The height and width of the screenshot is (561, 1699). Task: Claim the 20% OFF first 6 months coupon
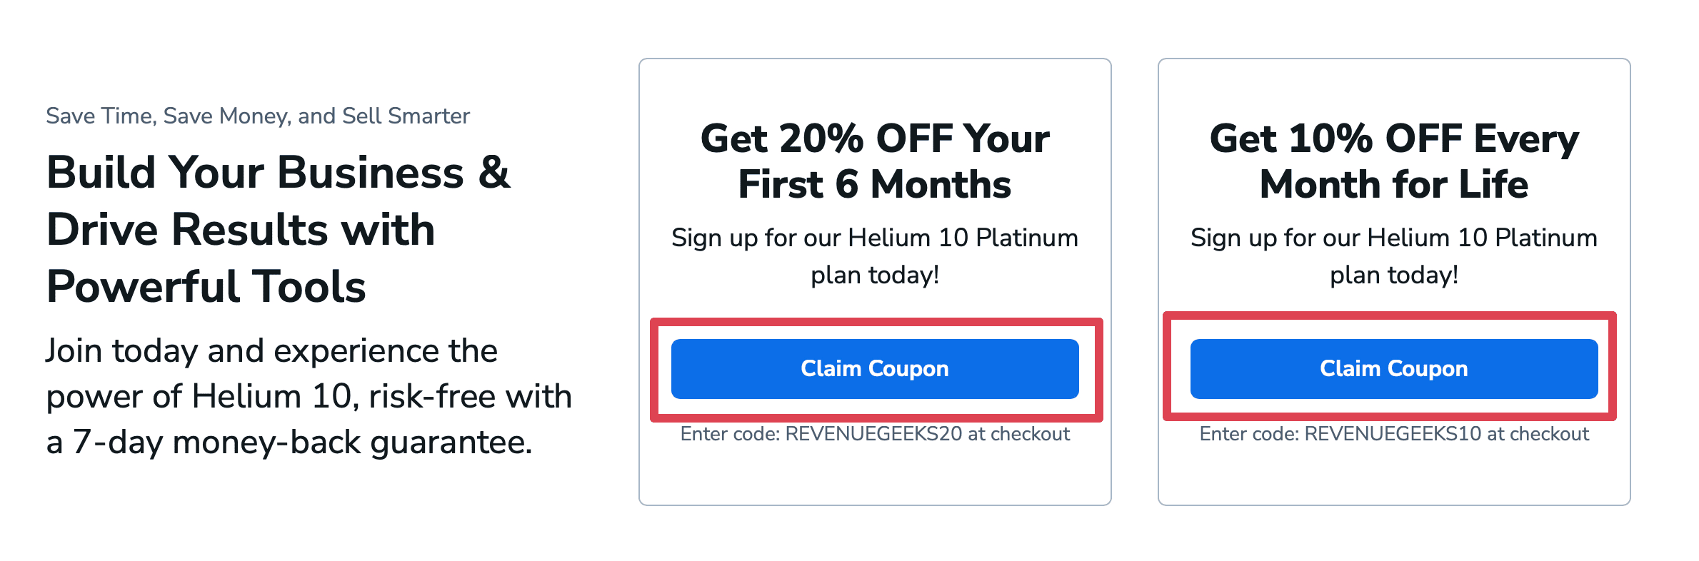coord(875,368)
